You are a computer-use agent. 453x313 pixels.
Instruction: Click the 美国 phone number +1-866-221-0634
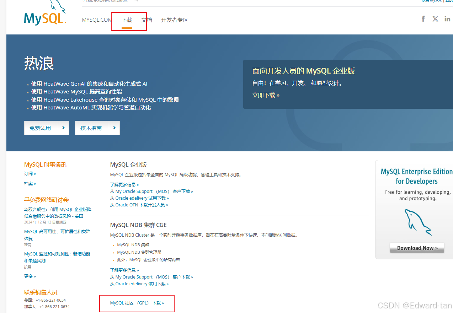(x=50, y=300)
